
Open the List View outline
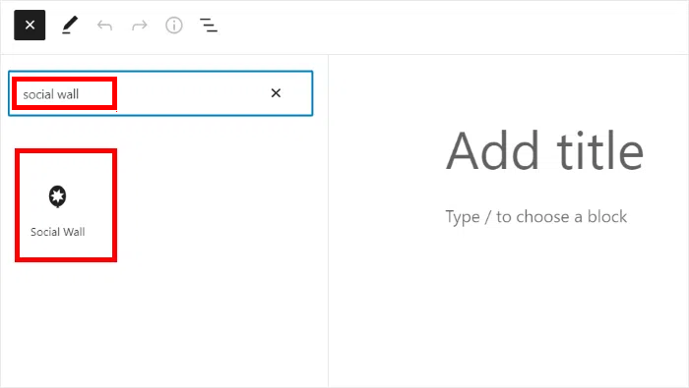[x=209, y=26]
